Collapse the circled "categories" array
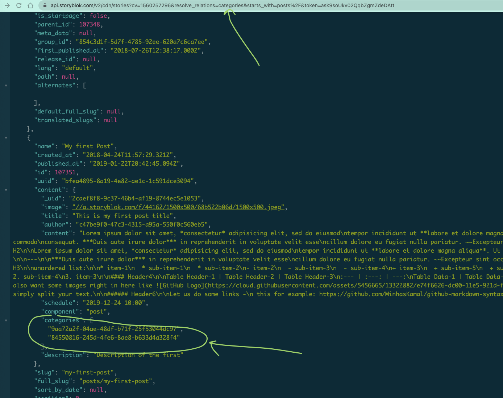The height and width of the screenshot is (398, 503). (6, 320)
